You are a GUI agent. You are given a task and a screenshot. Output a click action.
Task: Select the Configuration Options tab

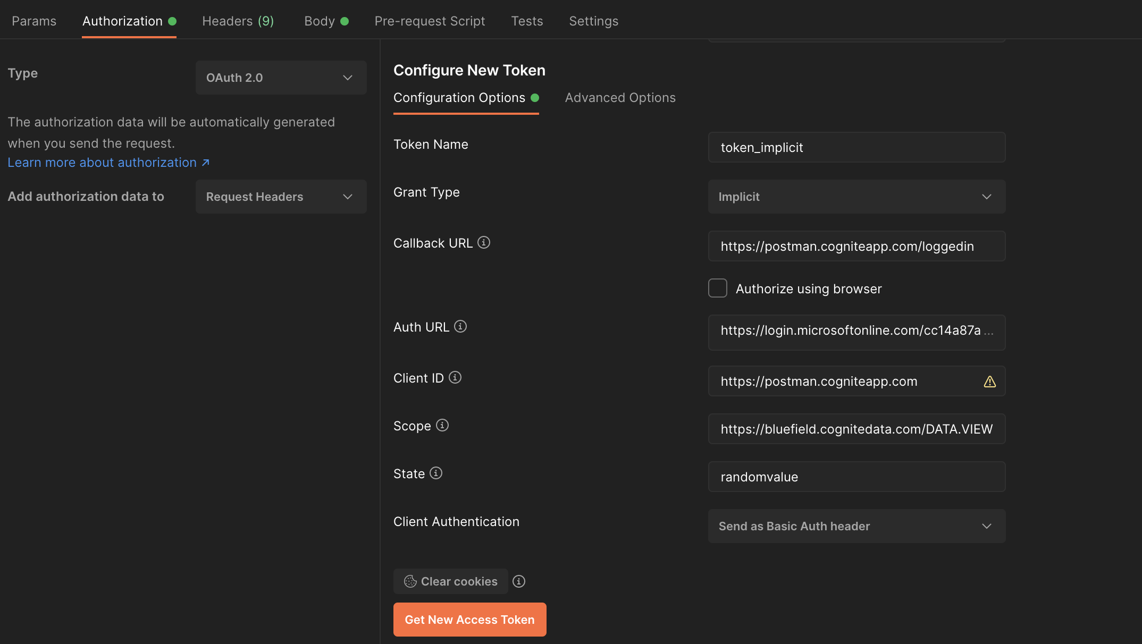466,98
